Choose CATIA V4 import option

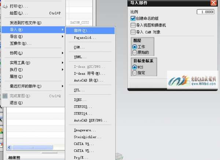pyautogui.click(x=90, y=144)
